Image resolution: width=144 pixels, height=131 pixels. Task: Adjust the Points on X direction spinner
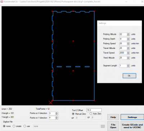click(57, 113)
